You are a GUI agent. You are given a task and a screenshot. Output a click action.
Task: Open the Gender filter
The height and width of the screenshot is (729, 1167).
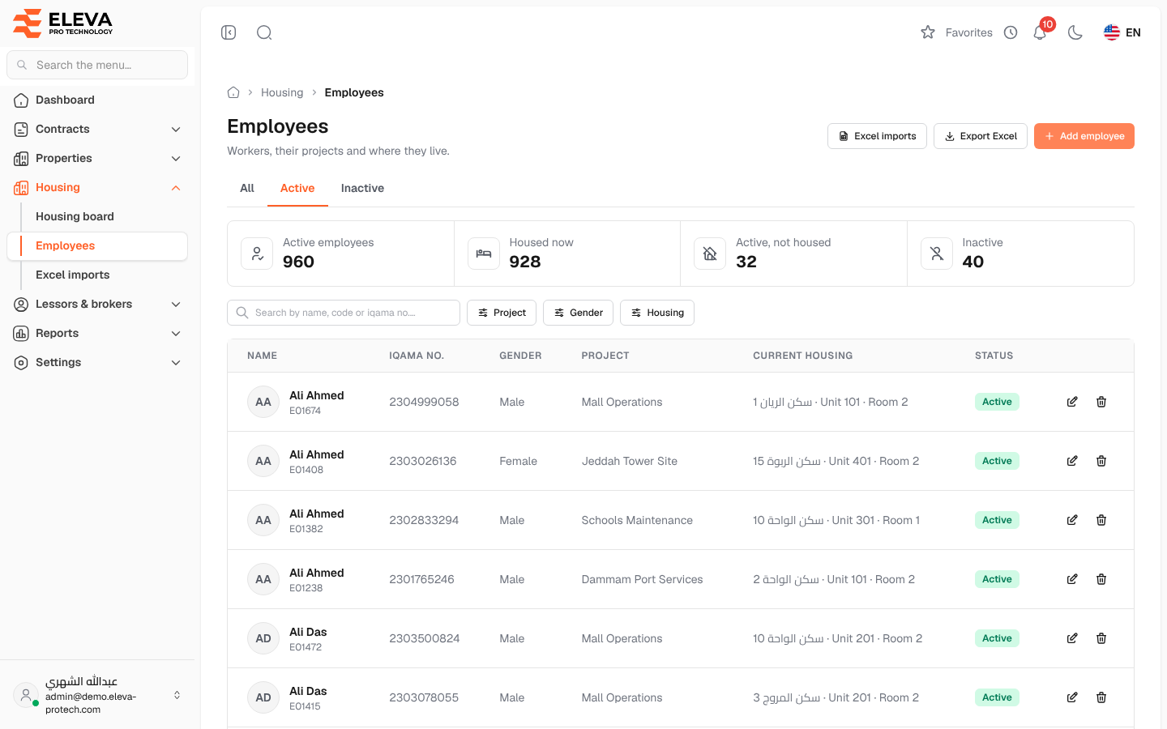click(x=578, y=313)
